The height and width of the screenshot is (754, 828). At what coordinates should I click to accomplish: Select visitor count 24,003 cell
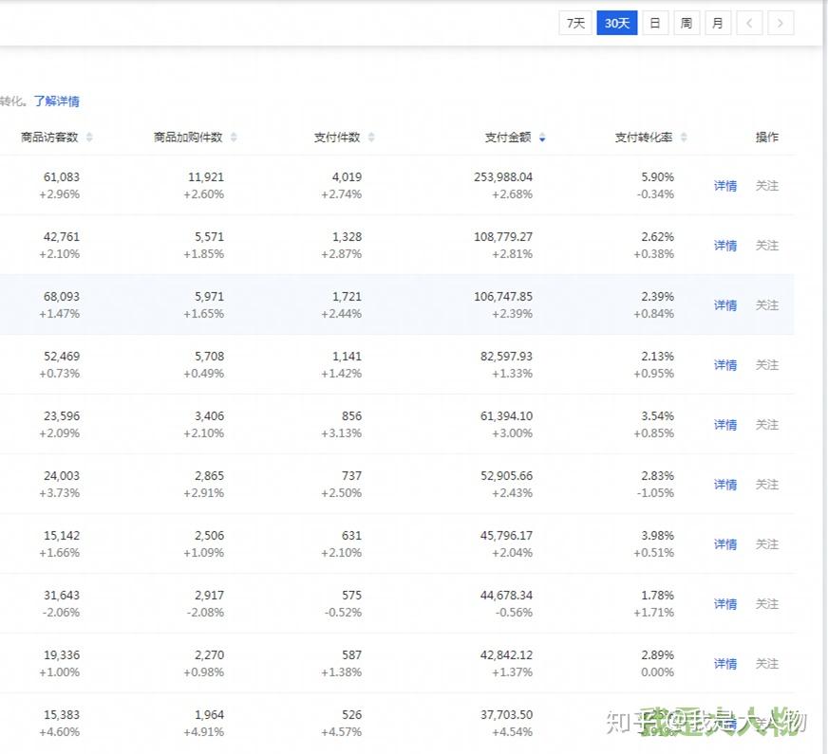pos(62,475)
